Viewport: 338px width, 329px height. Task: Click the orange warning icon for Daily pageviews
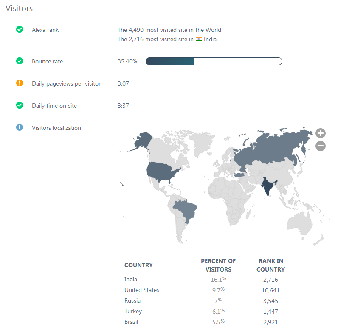[x=20, y=83]
